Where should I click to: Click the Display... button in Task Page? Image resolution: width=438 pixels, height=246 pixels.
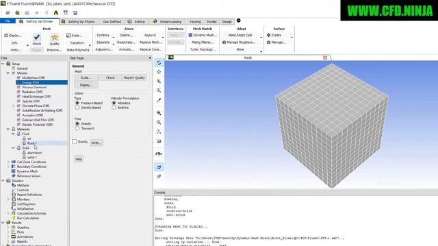[x=86, y=85]
